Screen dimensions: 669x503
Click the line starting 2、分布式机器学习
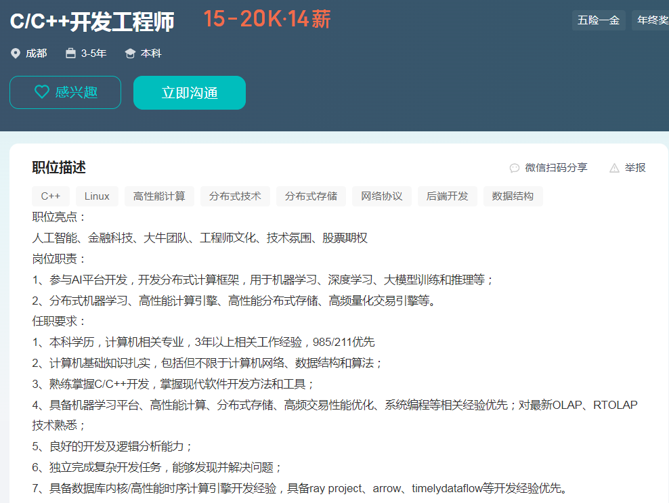click(235, 301)
